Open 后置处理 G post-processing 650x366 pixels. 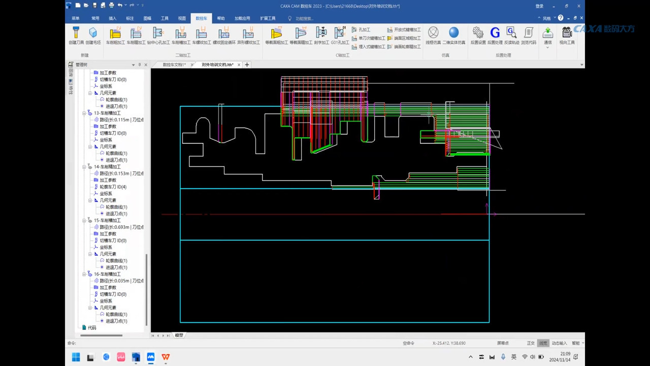495,36
